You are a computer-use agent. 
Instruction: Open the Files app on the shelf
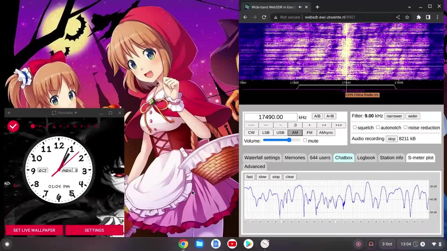point(200,244)
